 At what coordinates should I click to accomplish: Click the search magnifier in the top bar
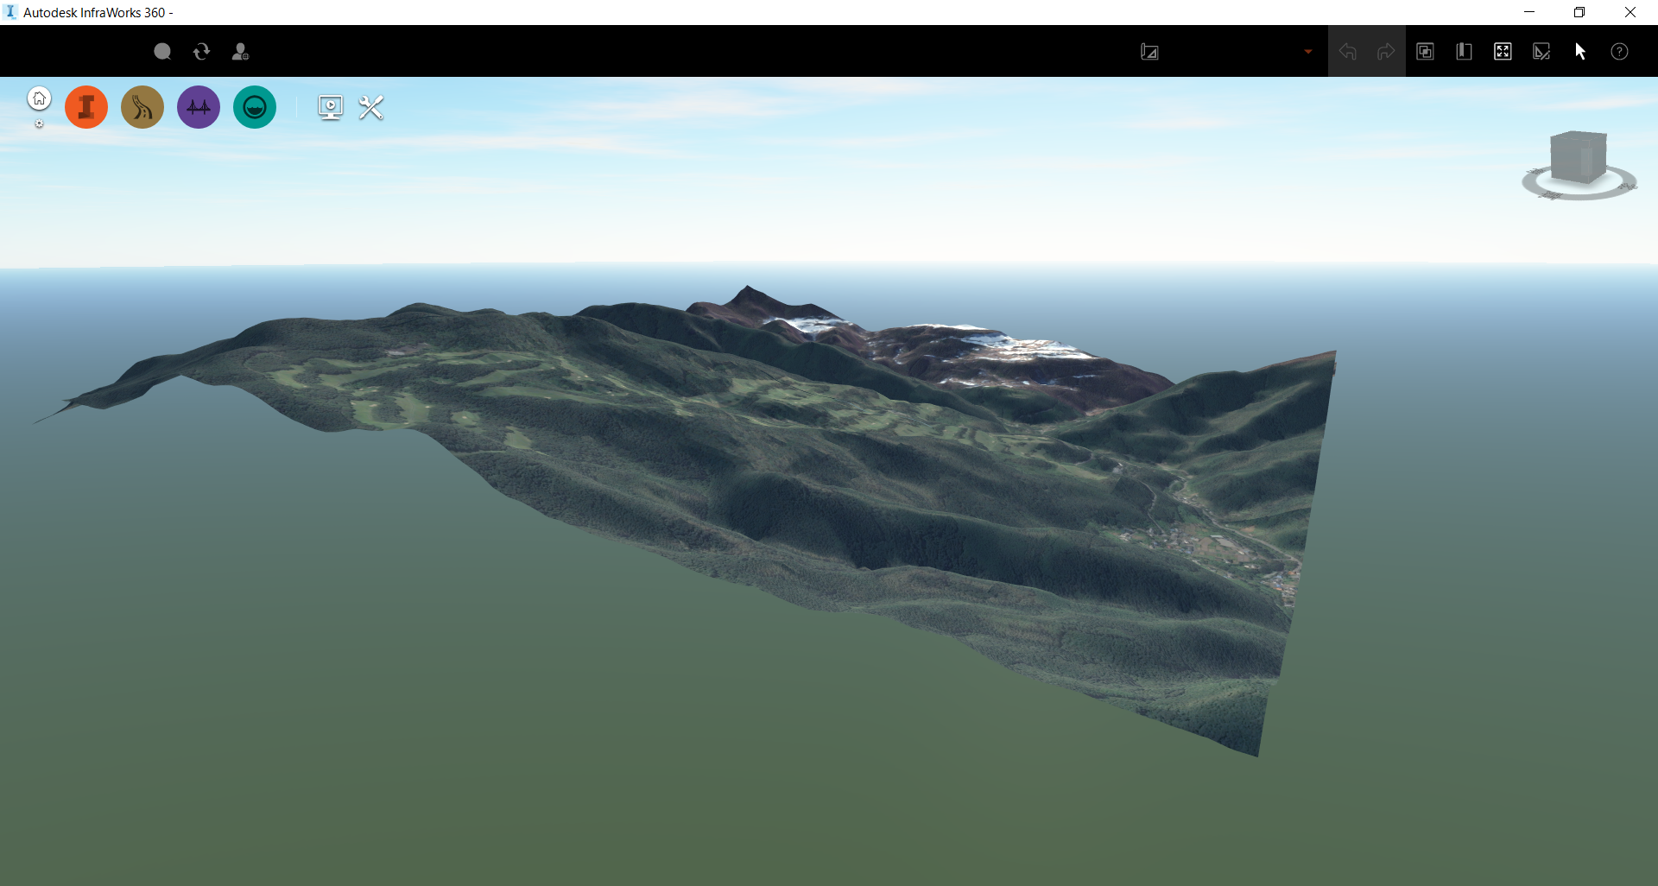click(161, 51)
